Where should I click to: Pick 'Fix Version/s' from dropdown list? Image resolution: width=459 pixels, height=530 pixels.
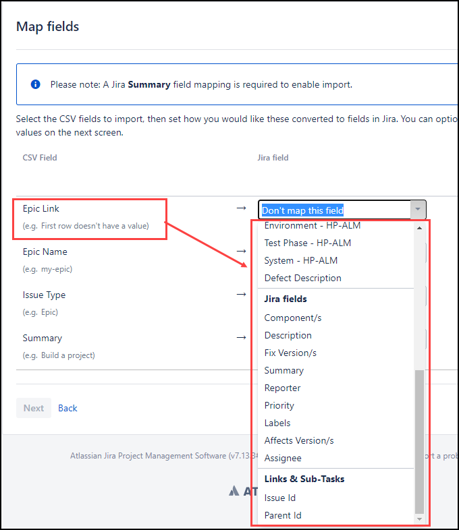click(x=290, y=353)
